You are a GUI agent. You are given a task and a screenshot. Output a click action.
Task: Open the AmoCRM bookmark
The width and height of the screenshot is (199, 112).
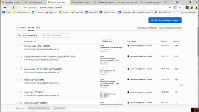point(161,12)
